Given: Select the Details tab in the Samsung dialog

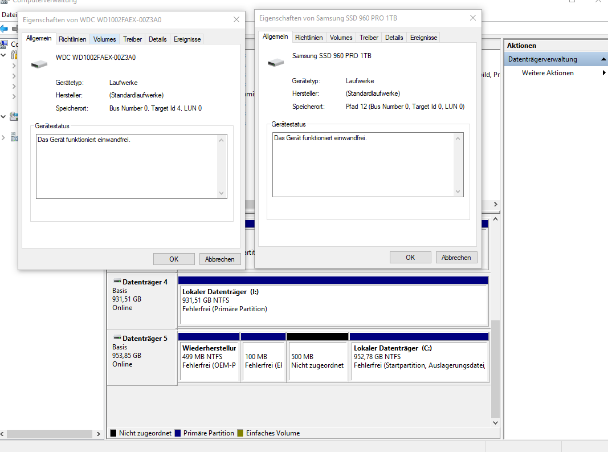Looking at the screenshot, I should [x=394, y=38].
